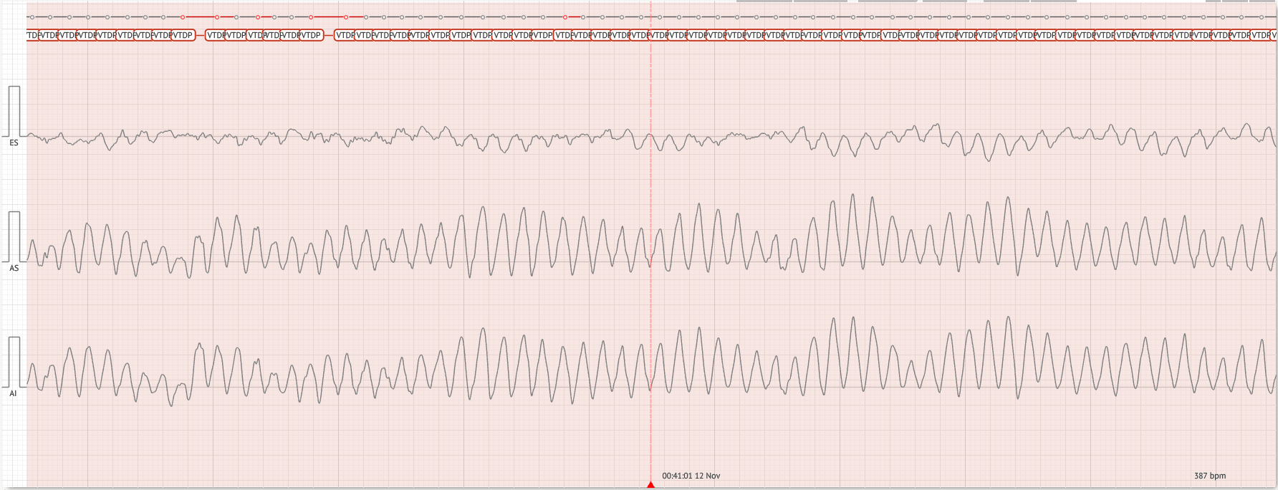The image size is (1278, 490).
Task: Click the red triangle time marker
Action: pos(650,485)
